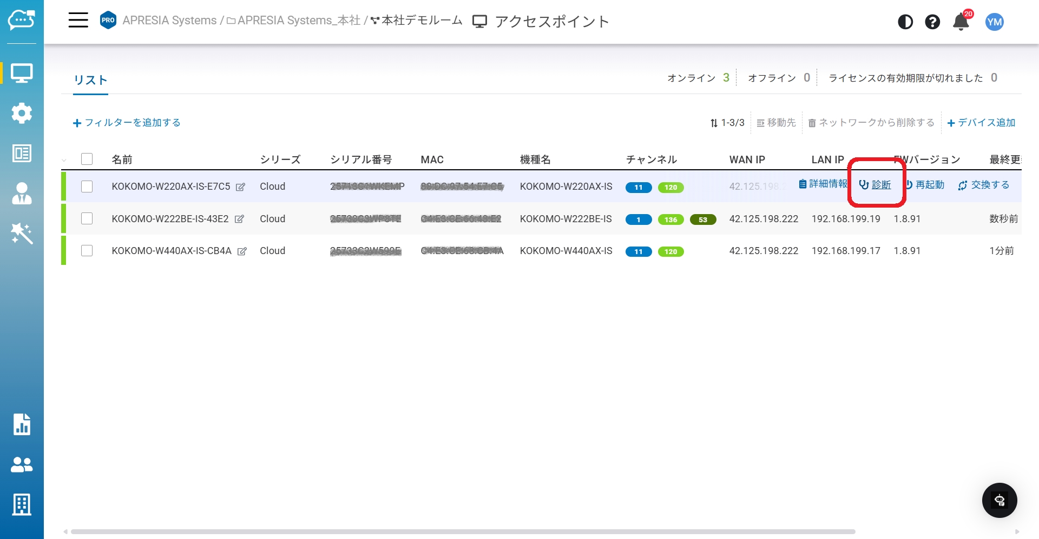Check the select-all header checkbox
The image size is (1039, 539).
click(87, 159)
